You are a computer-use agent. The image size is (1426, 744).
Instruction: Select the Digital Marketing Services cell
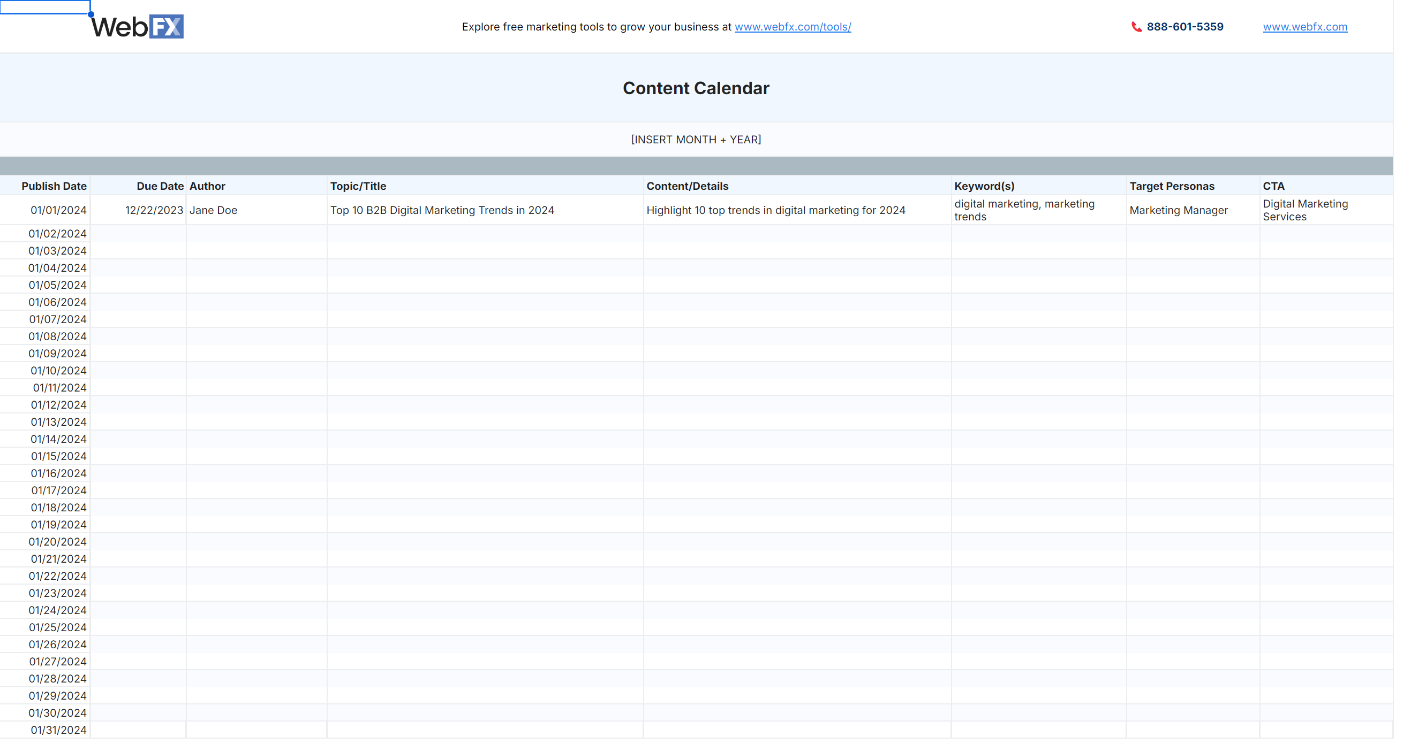(x=1326, y=210)
